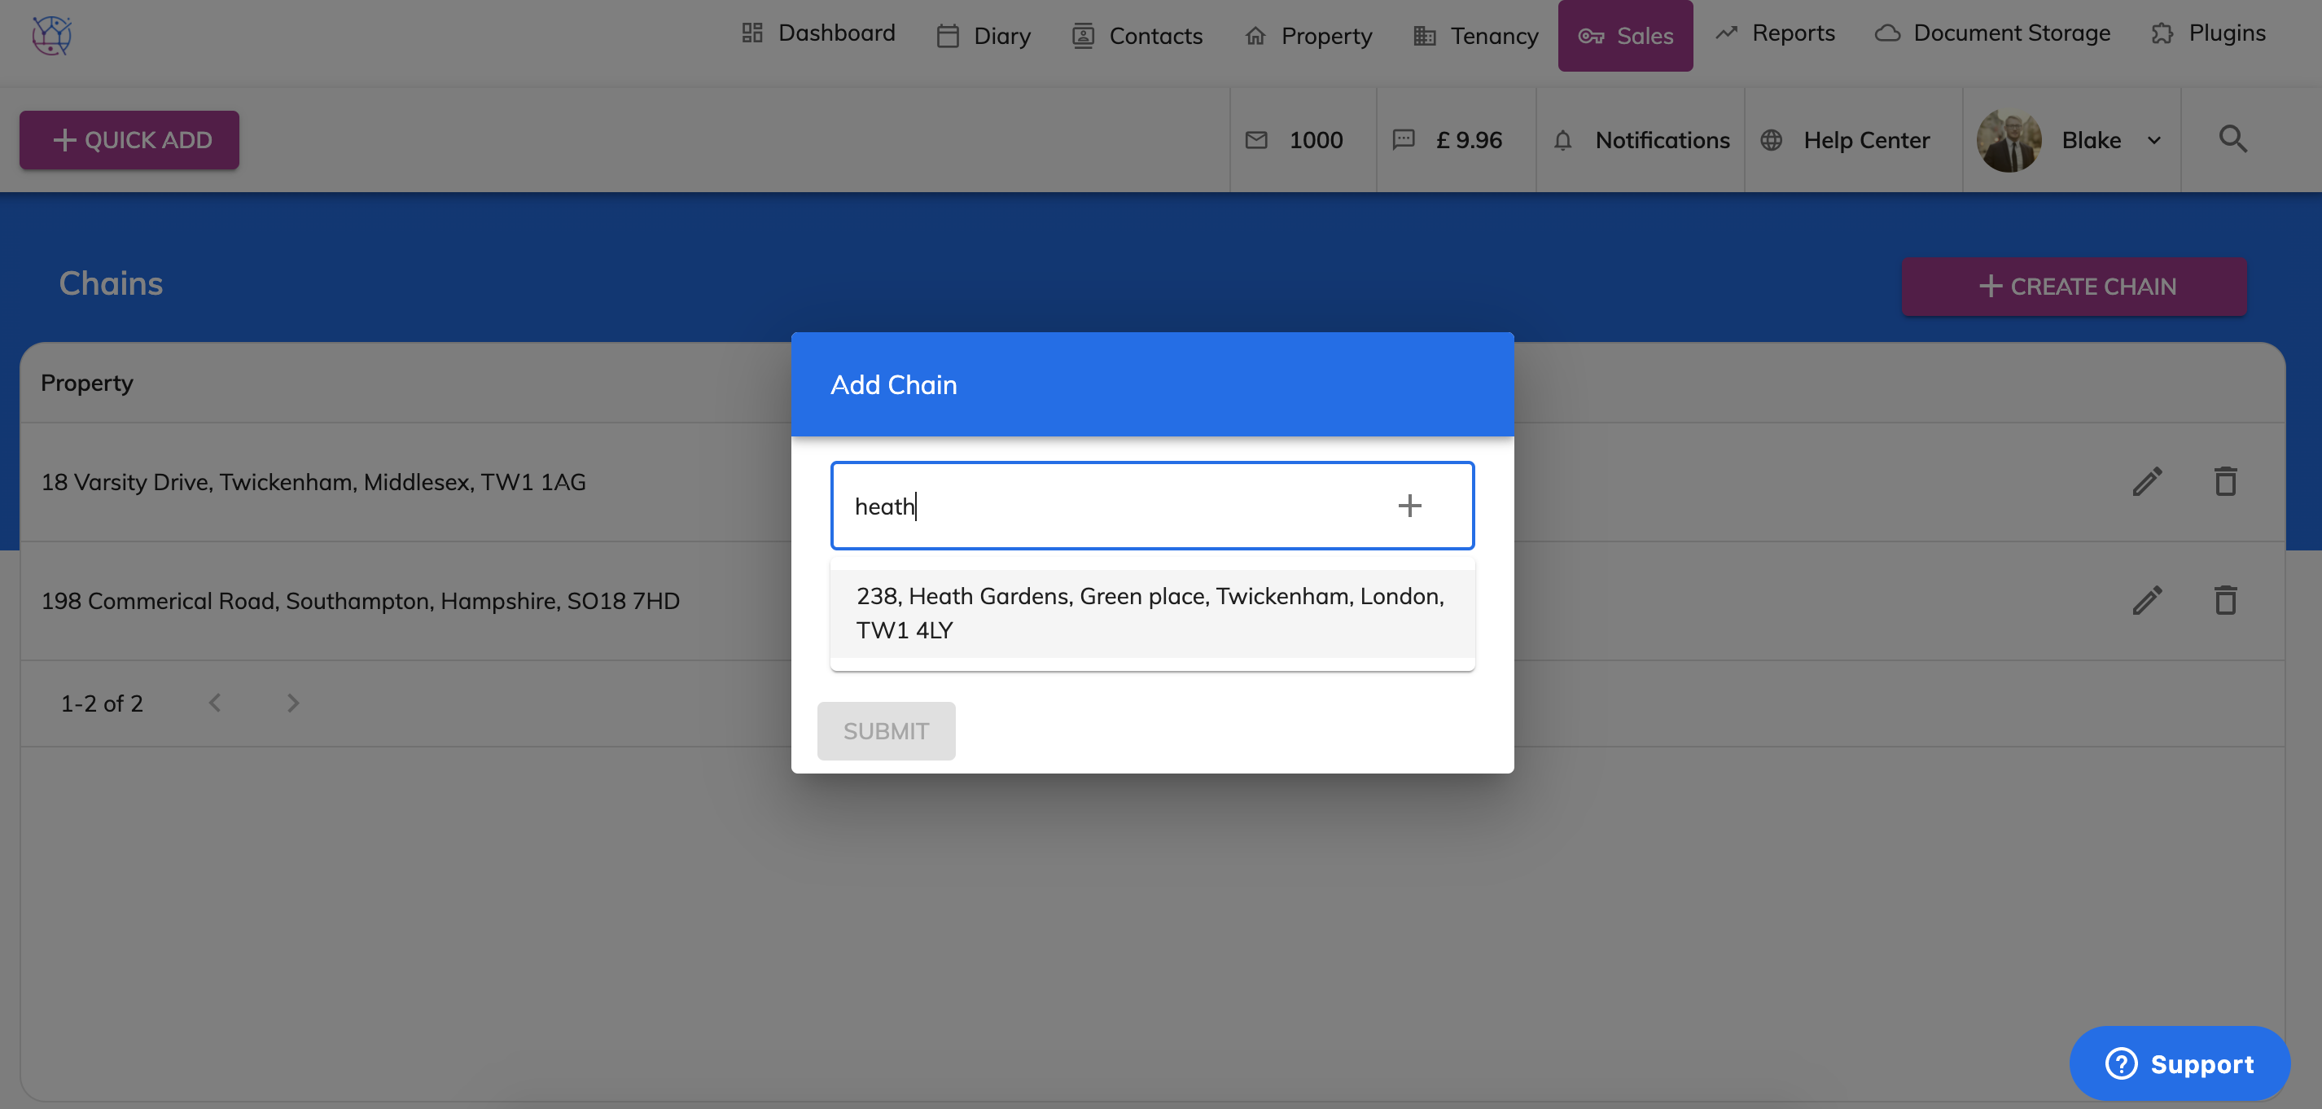
Task: Open the Dashboard menu item
Action: (817, 33)
